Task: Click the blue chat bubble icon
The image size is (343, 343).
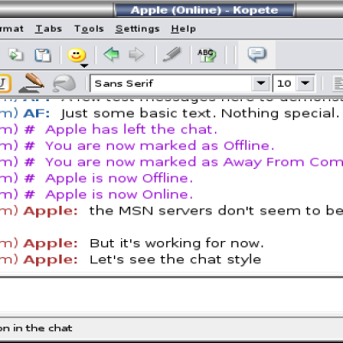Action: [x=257, y=54]
